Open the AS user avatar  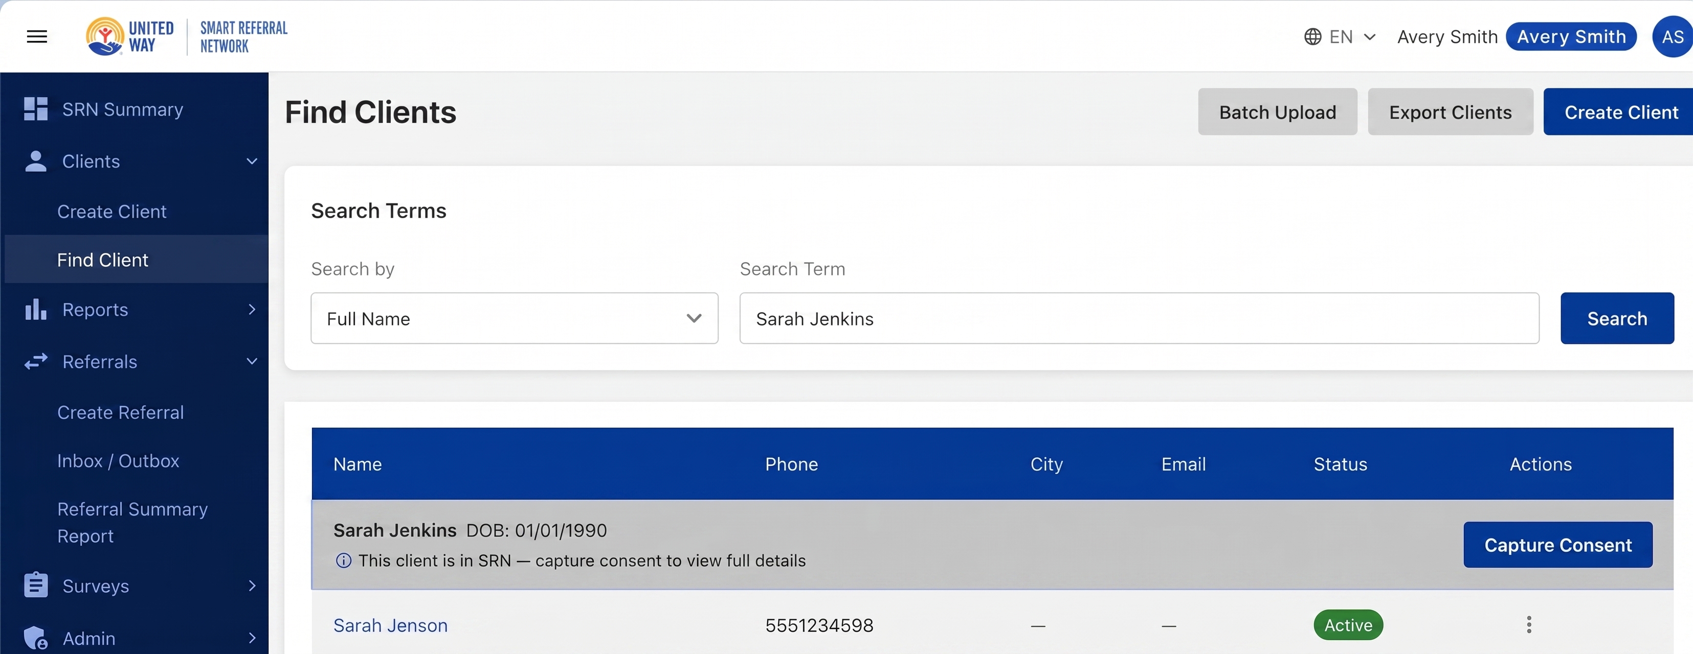(x=1672, y=37)
